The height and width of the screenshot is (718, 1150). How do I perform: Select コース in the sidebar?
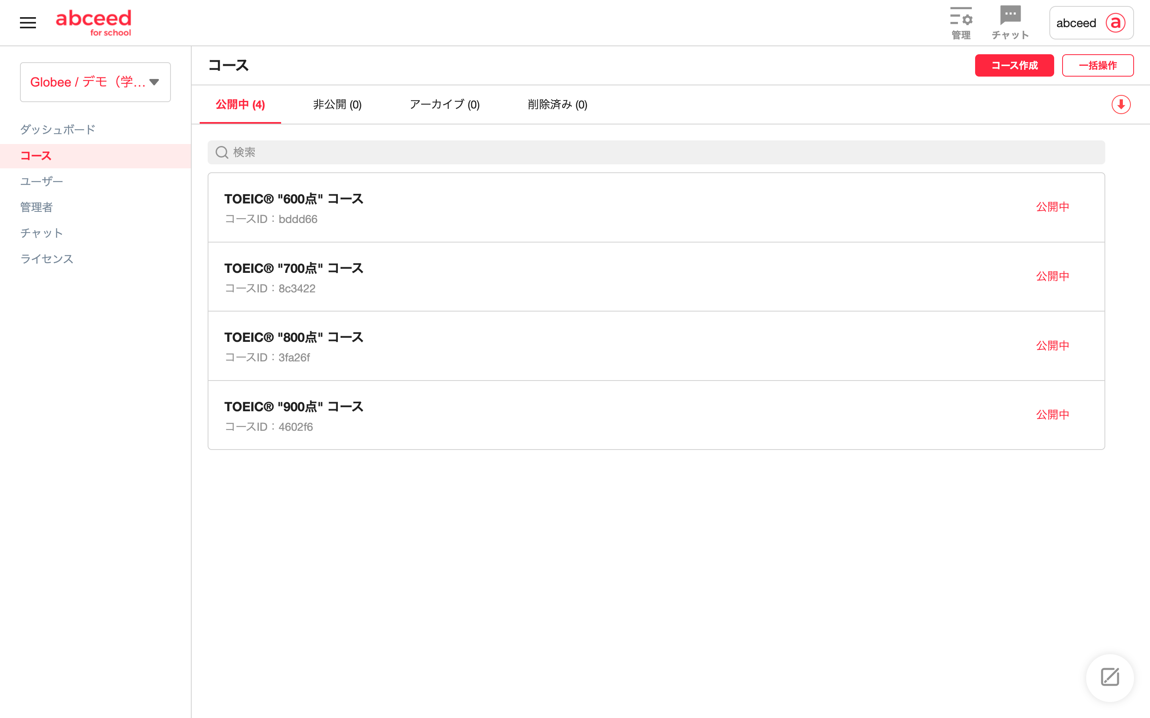tap(95, 156)
